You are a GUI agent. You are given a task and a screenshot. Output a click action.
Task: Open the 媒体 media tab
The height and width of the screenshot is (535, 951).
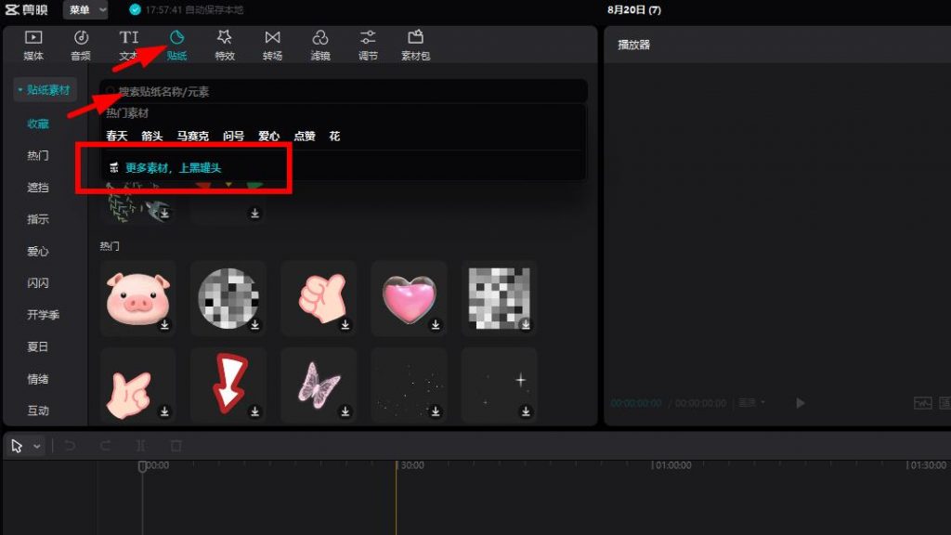(x=33, y=46)
